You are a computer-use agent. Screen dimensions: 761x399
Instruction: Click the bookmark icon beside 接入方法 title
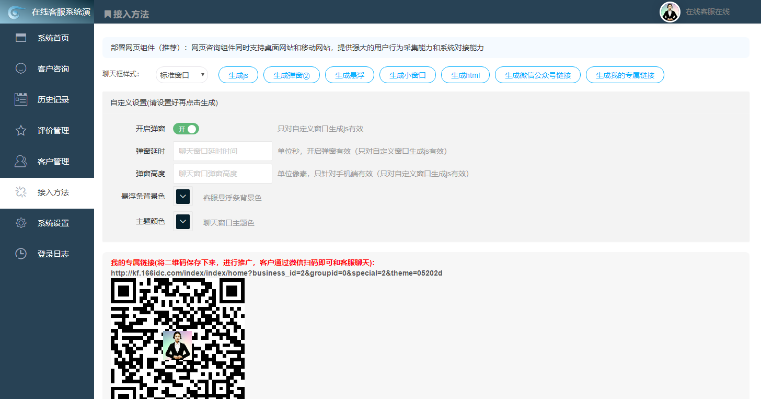pyautogui.click(x=108, y=14)
